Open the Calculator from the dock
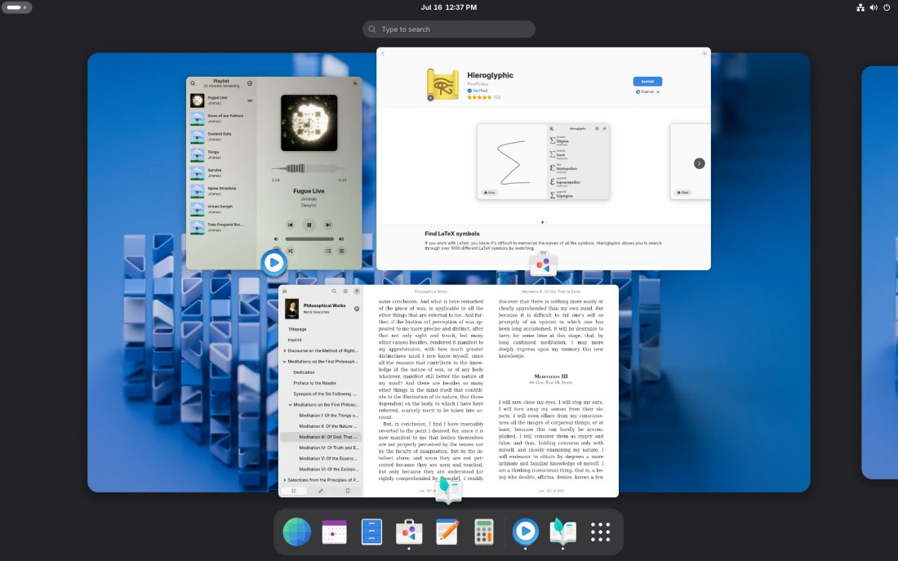The height and width of the screenshot is (561, 898). 484,532
